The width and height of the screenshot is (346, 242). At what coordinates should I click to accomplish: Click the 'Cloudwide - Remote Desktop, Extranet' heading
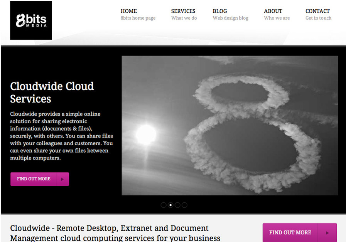[x=115, y=233]
